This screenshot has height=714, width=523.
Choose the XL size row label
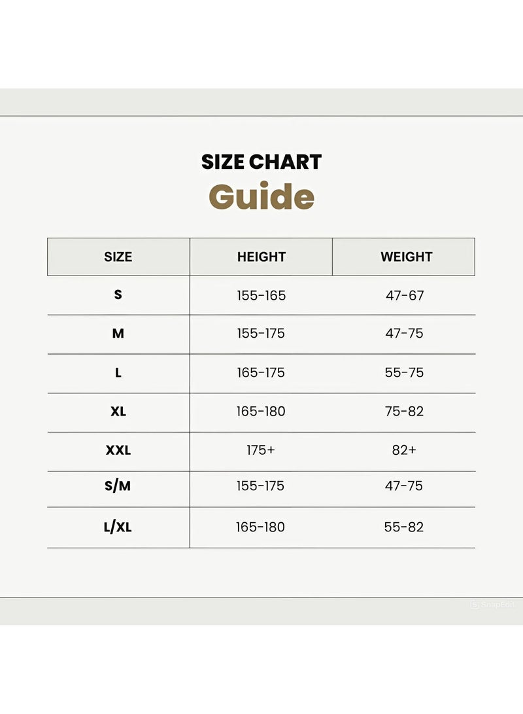(x=118, y=412)
